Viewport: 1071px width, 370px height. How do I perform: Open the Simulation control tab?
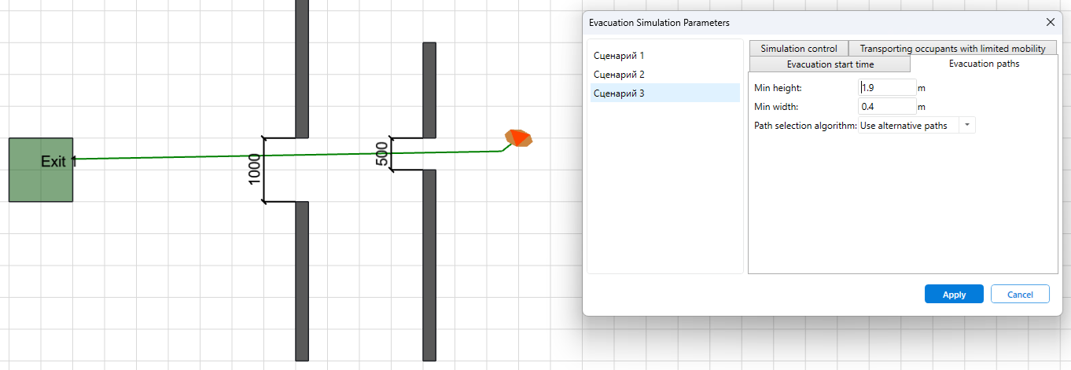[798, 49]
